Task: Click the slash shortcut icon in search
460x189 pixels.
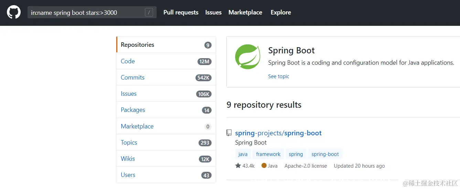Action: click(149, 13)
